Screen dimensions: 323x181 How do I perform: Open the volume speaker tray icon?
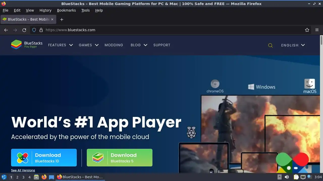(x=287, y=177)
